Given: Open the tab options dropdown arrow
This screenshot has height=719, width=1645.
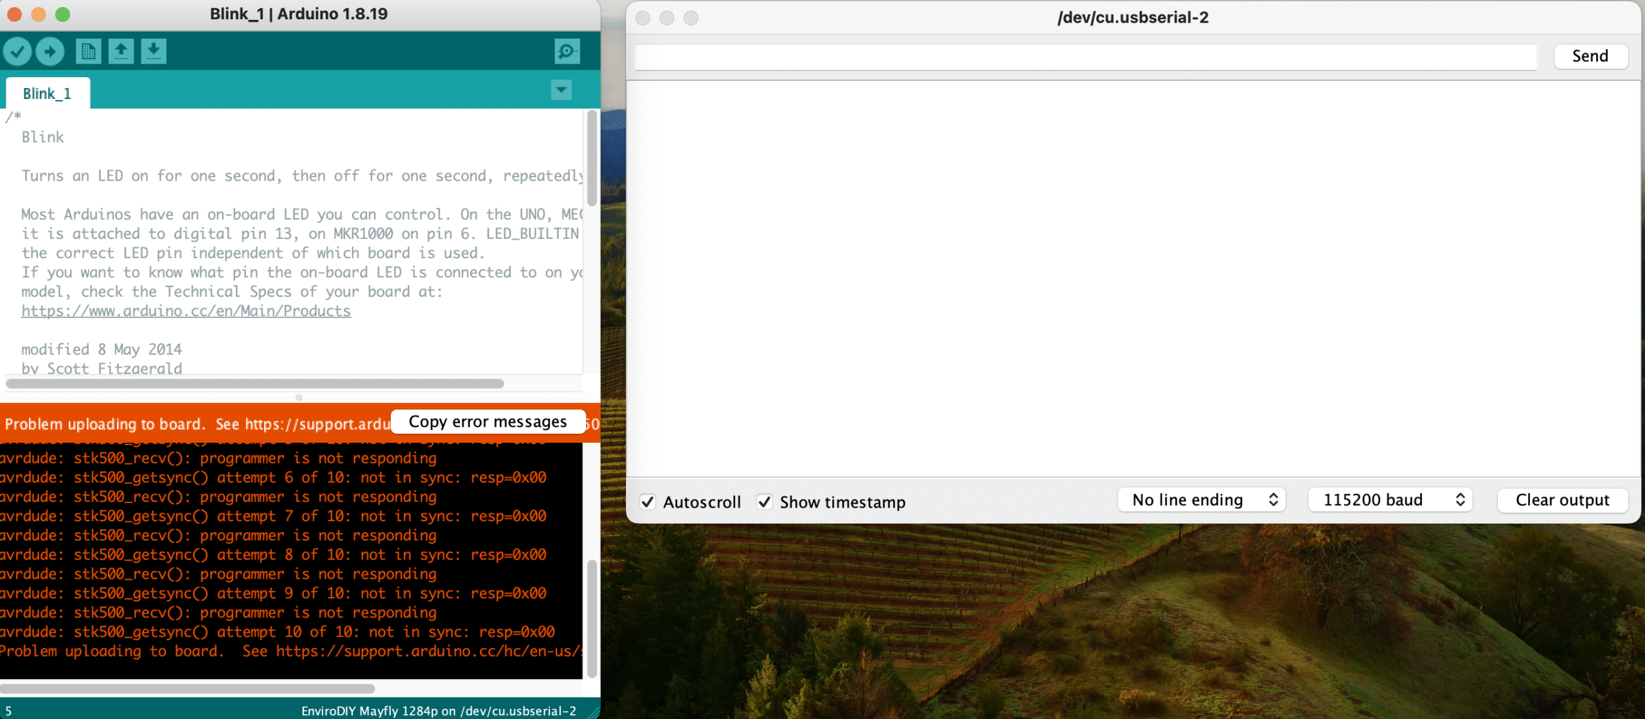Looking at the screenshot, I should (x=561, y=90).
